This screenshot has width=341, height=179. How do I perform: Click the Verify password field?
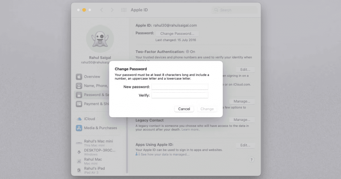pyautogui.click(x=179, y=95)
